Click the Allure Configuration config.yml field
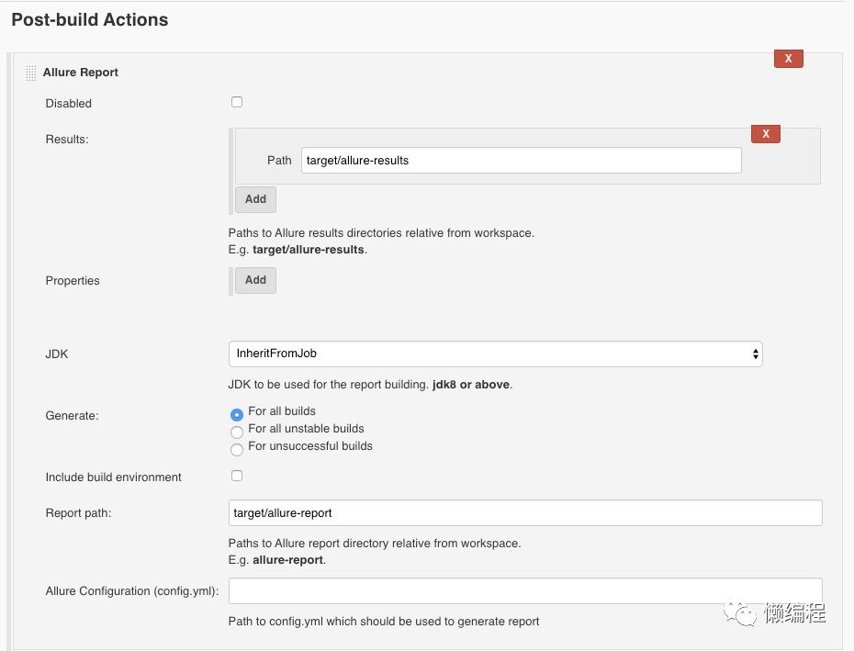854x651 pixels. click(x=525, y=590)
